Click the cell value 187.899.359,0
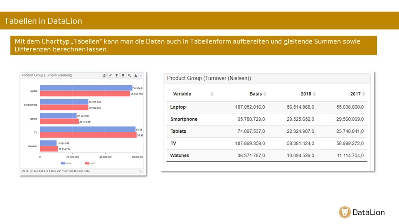Viewport: 399px width, 224px height. (x=250, y=144)
